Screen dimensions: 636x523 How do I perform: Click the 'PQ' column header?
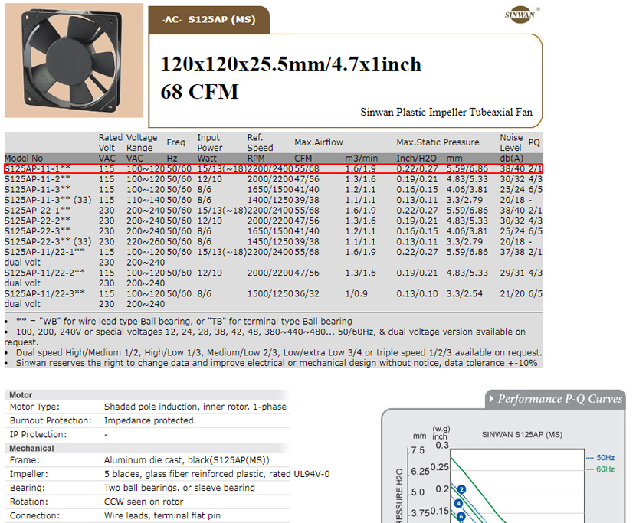pyautogui.click(x=534, y=142)
